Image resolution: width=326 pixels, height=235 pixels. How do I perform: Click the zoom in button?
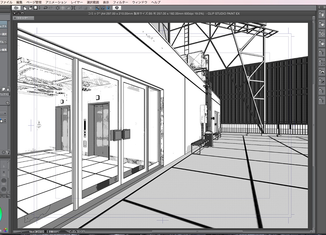click(x=41, y=231)
